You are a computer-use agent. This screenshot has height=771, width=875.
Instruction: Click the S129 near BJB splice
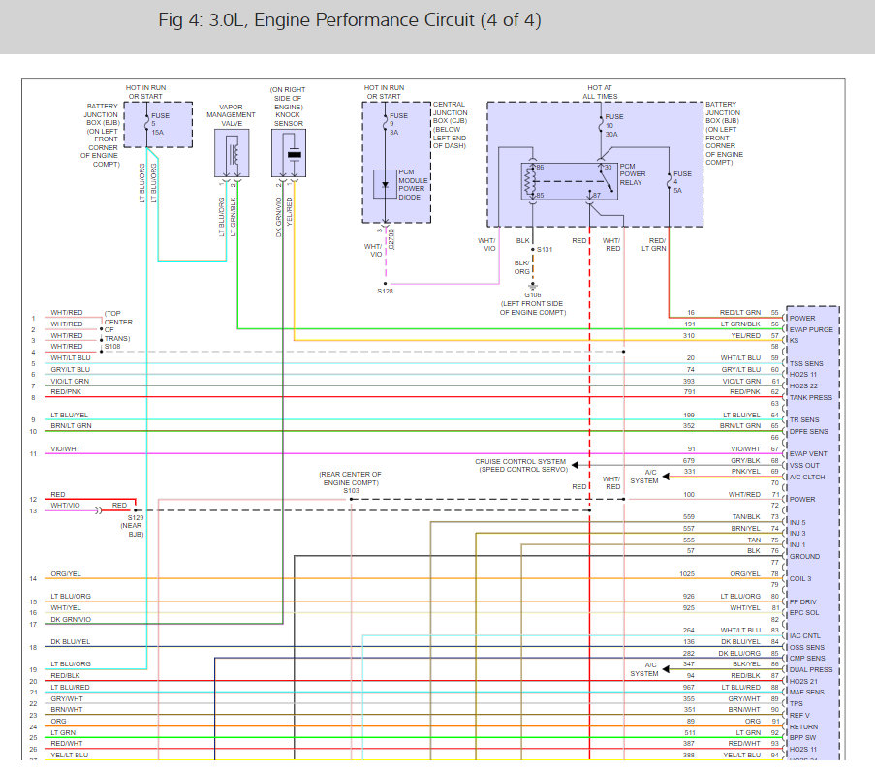[x=136, y=509]
